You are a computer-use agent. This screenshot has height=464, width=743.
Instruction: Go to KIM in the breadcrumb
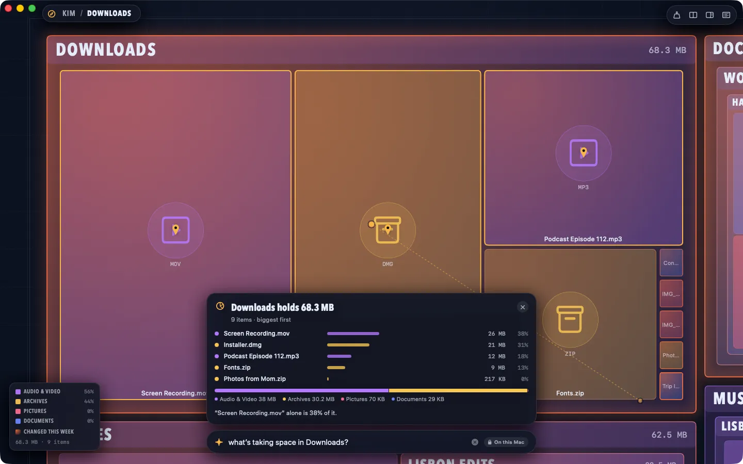(69, 13)
